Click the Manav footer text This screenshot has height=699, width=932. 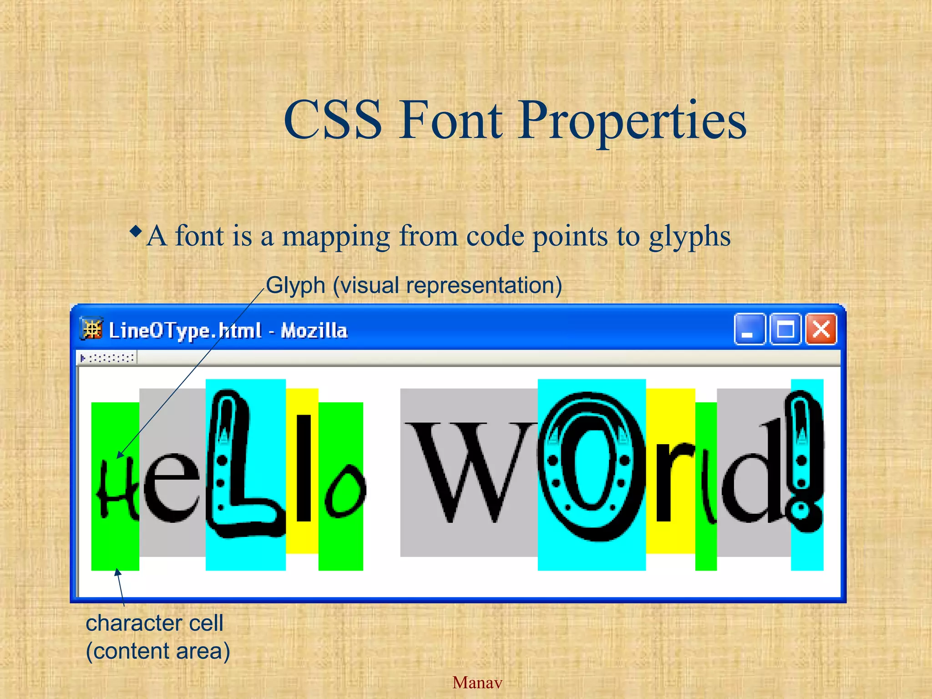click(x=477, y=683)
